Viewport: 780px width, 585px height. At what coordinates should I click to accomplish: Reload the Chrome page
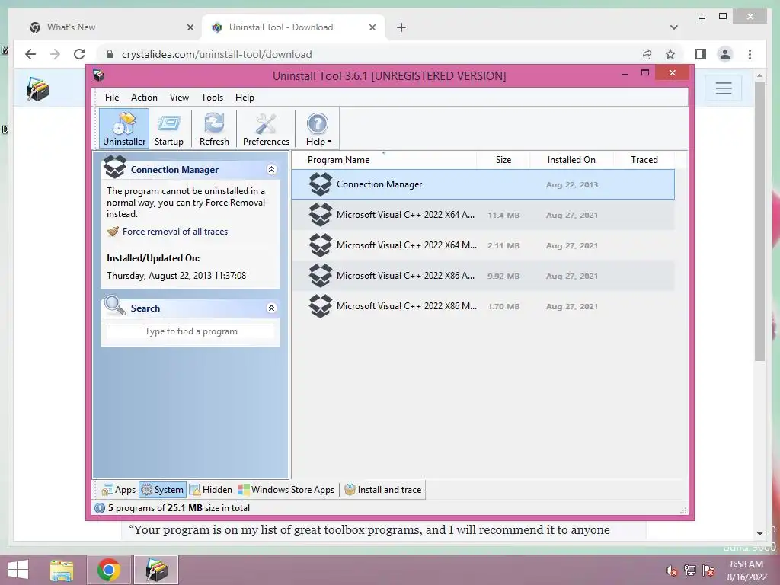pos(79,54)
